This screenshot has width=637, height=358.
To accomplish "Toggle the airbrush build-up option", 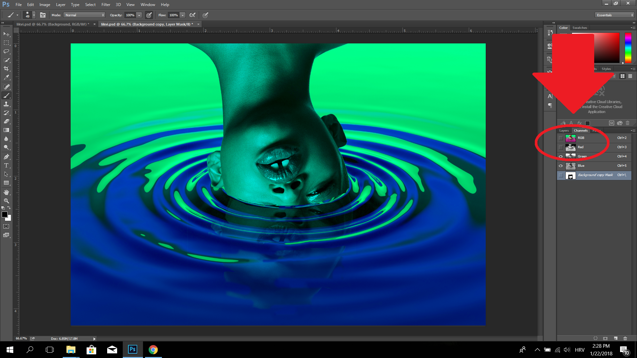I will [x=192, y=15].
